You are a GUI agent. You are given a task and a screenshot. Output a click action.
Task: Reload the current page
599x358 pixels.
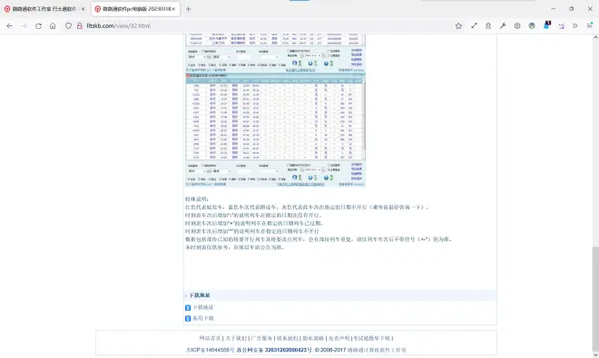(x=39, y=26)
